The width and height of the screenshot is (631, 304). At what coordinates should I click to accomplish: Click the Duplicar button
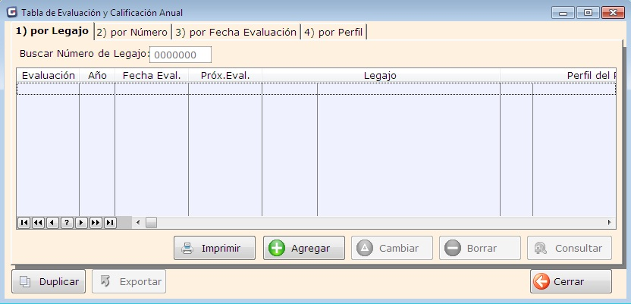[x=49, y=281]
